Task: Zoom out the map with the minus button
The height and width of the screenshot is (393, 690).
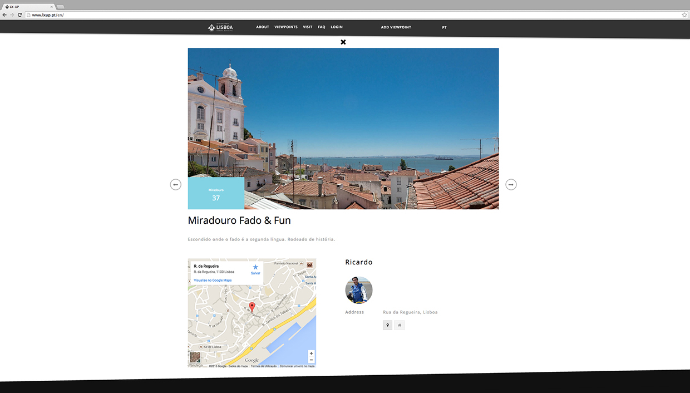Action: click(x=311, y=360)
